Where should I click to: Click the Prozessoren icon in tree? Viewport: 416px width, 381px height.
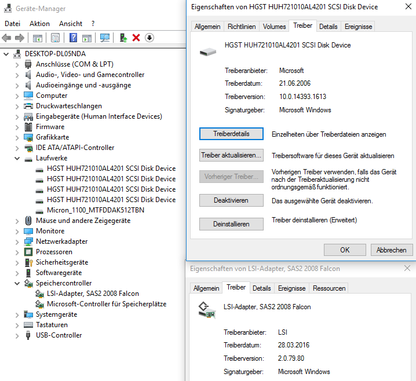(x=28, y=252)
